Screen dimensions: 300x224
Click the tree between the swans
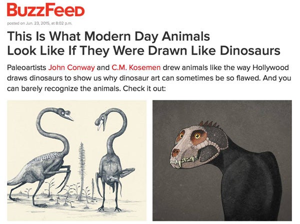[x=82, y=170]
